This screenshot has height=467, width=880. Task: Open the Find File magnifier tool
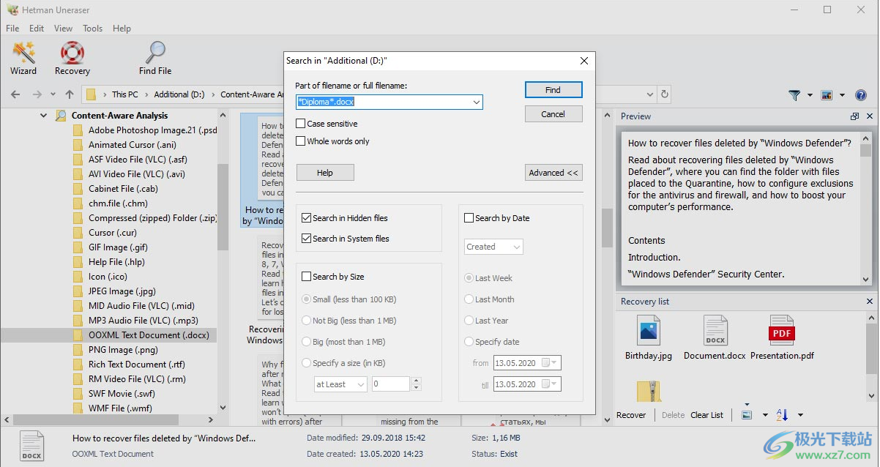[155, 58]
